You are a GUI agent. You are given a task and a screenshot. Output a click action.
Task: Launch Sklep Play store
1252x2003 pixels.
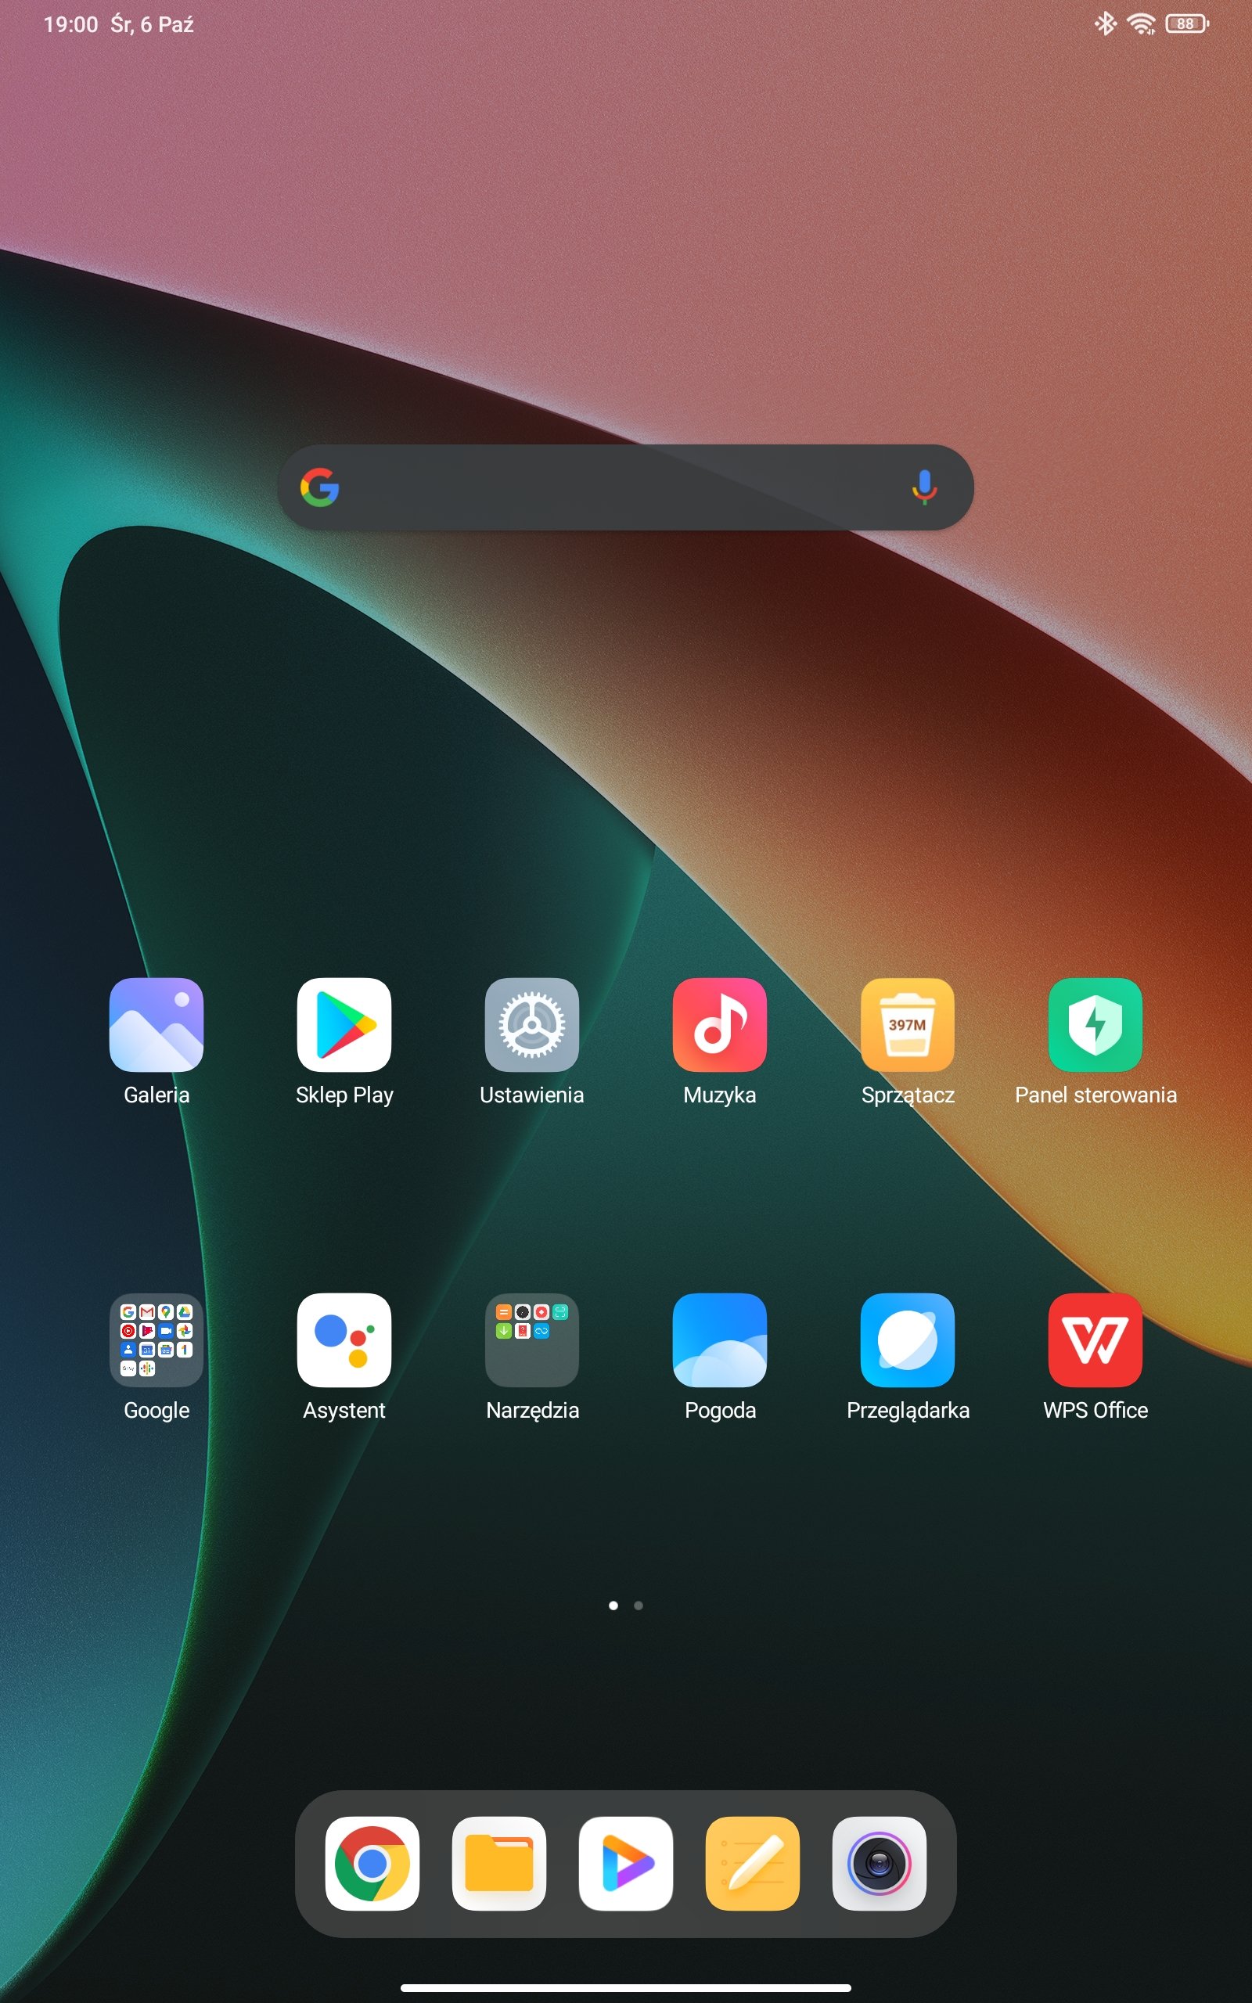[x=344, y=1025]
